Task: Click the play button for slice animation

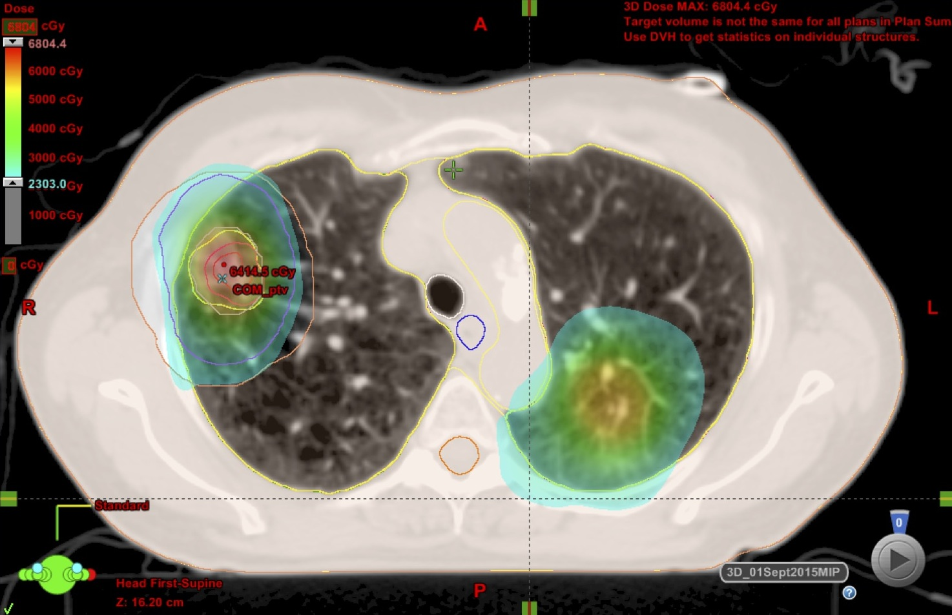Action: coord(898,560)
